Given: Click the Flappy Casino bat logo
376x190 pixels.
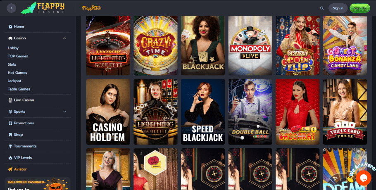Looking at the screenshot, I should coord(43,8).
